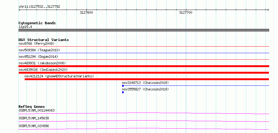This screenshot has width=278, height=133.
Task: Open the OSBPL5|NM_020896 transcript label
Action: click(x=34, y=126)
